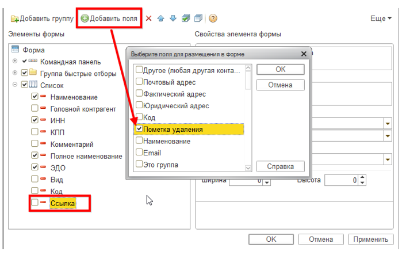Image resolution: width=406 pixels, height=255 pixels.
Task: Click the Применить button
Action: coord(370,239)
